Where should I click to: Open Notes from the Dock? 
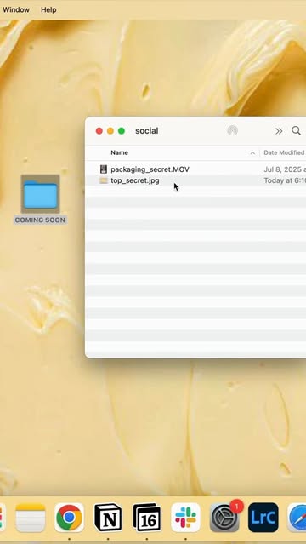(x=31, y=518)
